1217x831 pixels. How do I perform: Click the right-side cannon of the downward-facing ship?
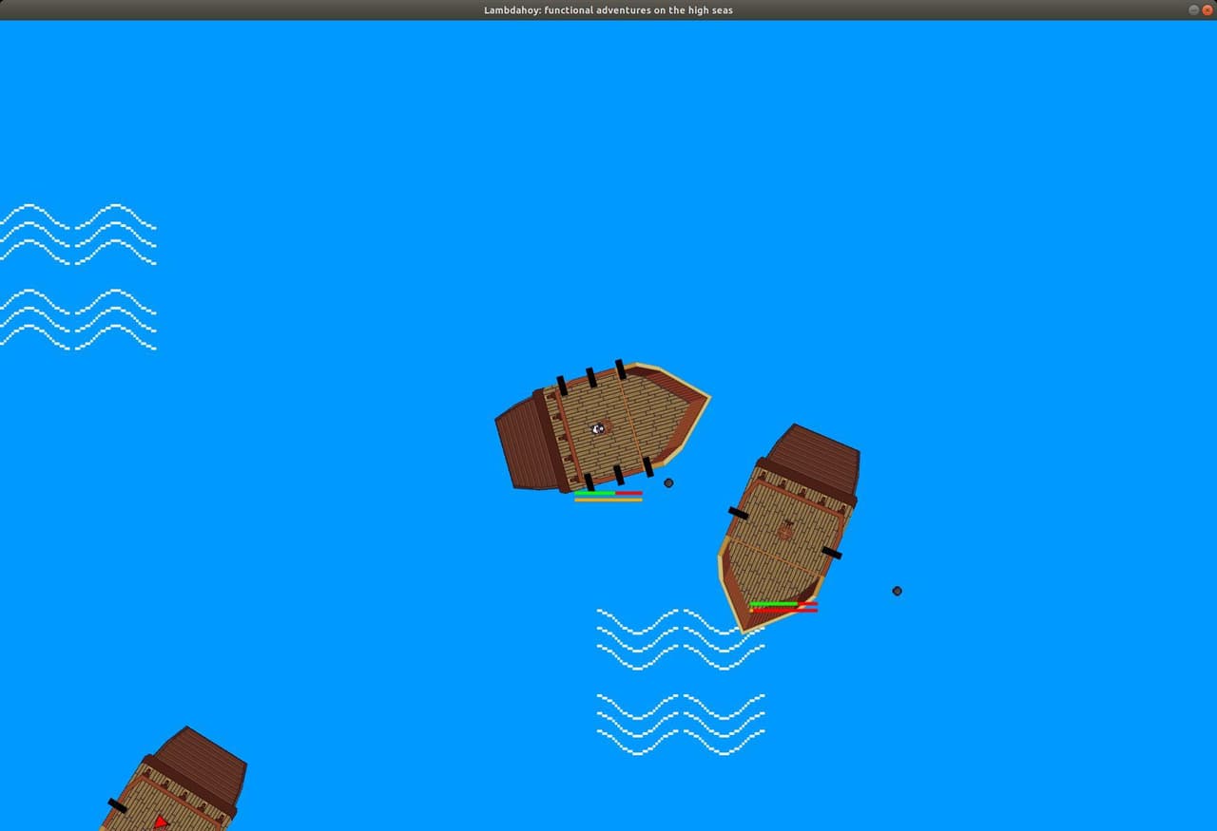click(x=832, y=552)
